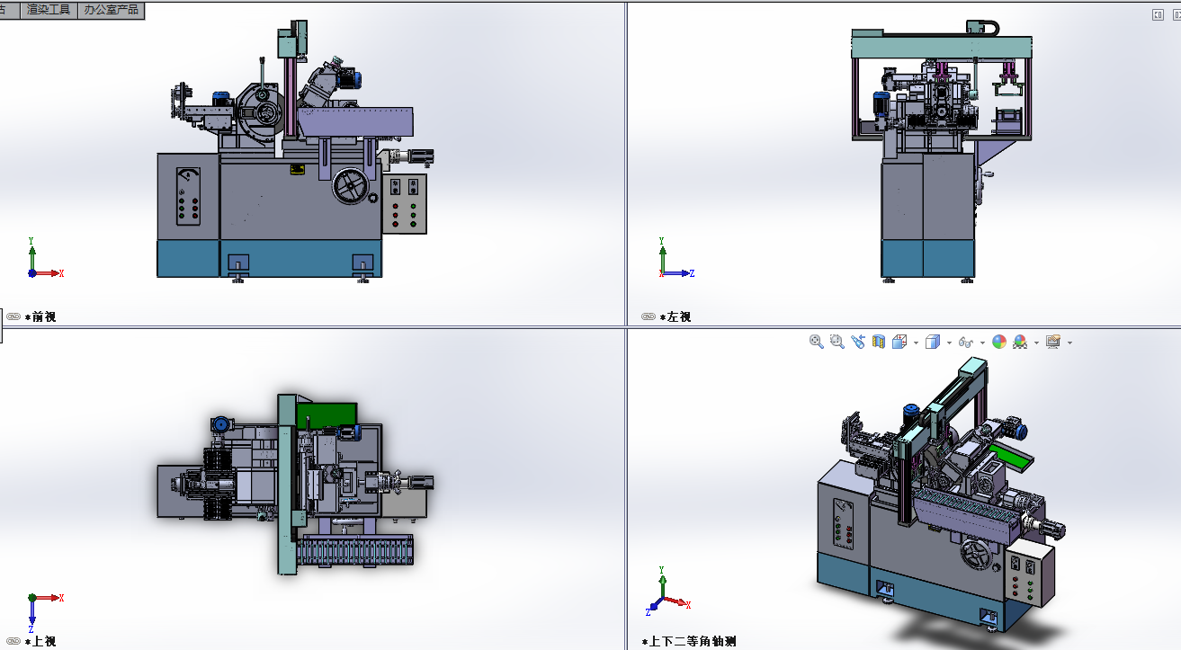This screenshot has width=1181, height=650.
Task: Select the control panel box in front view
Action: [405, 203]
